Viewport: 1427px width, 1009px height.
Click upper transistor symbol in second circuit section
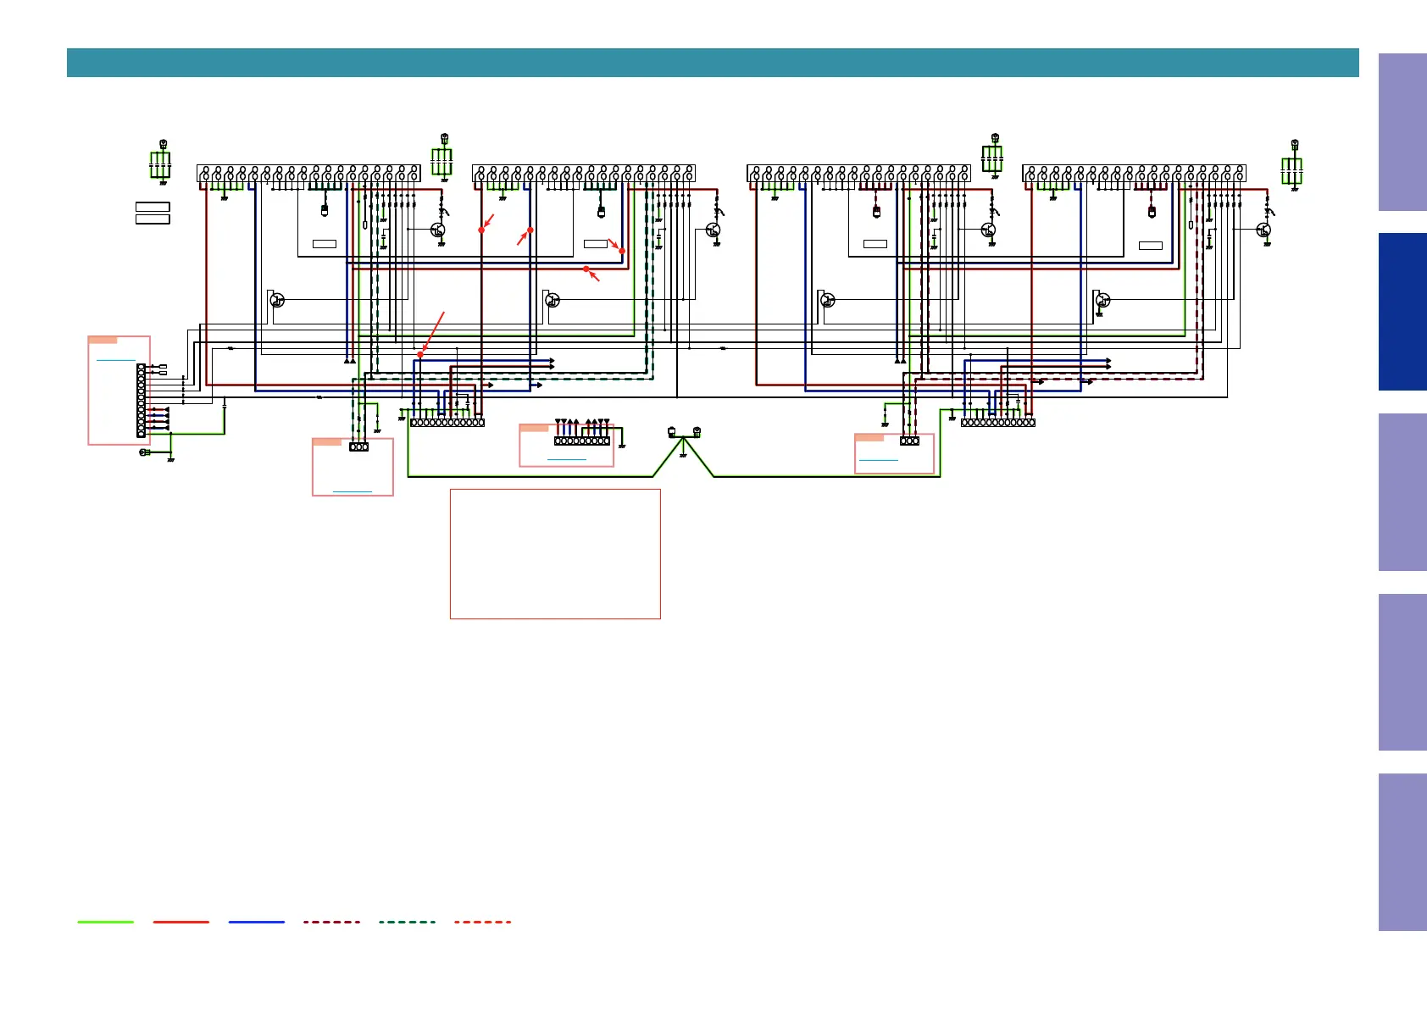[x=713, y=230]
